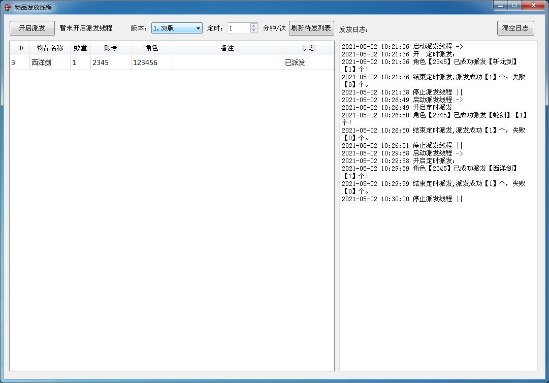Click log line 10:29:58 启动派发线程
The width and height of the screenshot is (549, 383).
[x=402, y=153]
